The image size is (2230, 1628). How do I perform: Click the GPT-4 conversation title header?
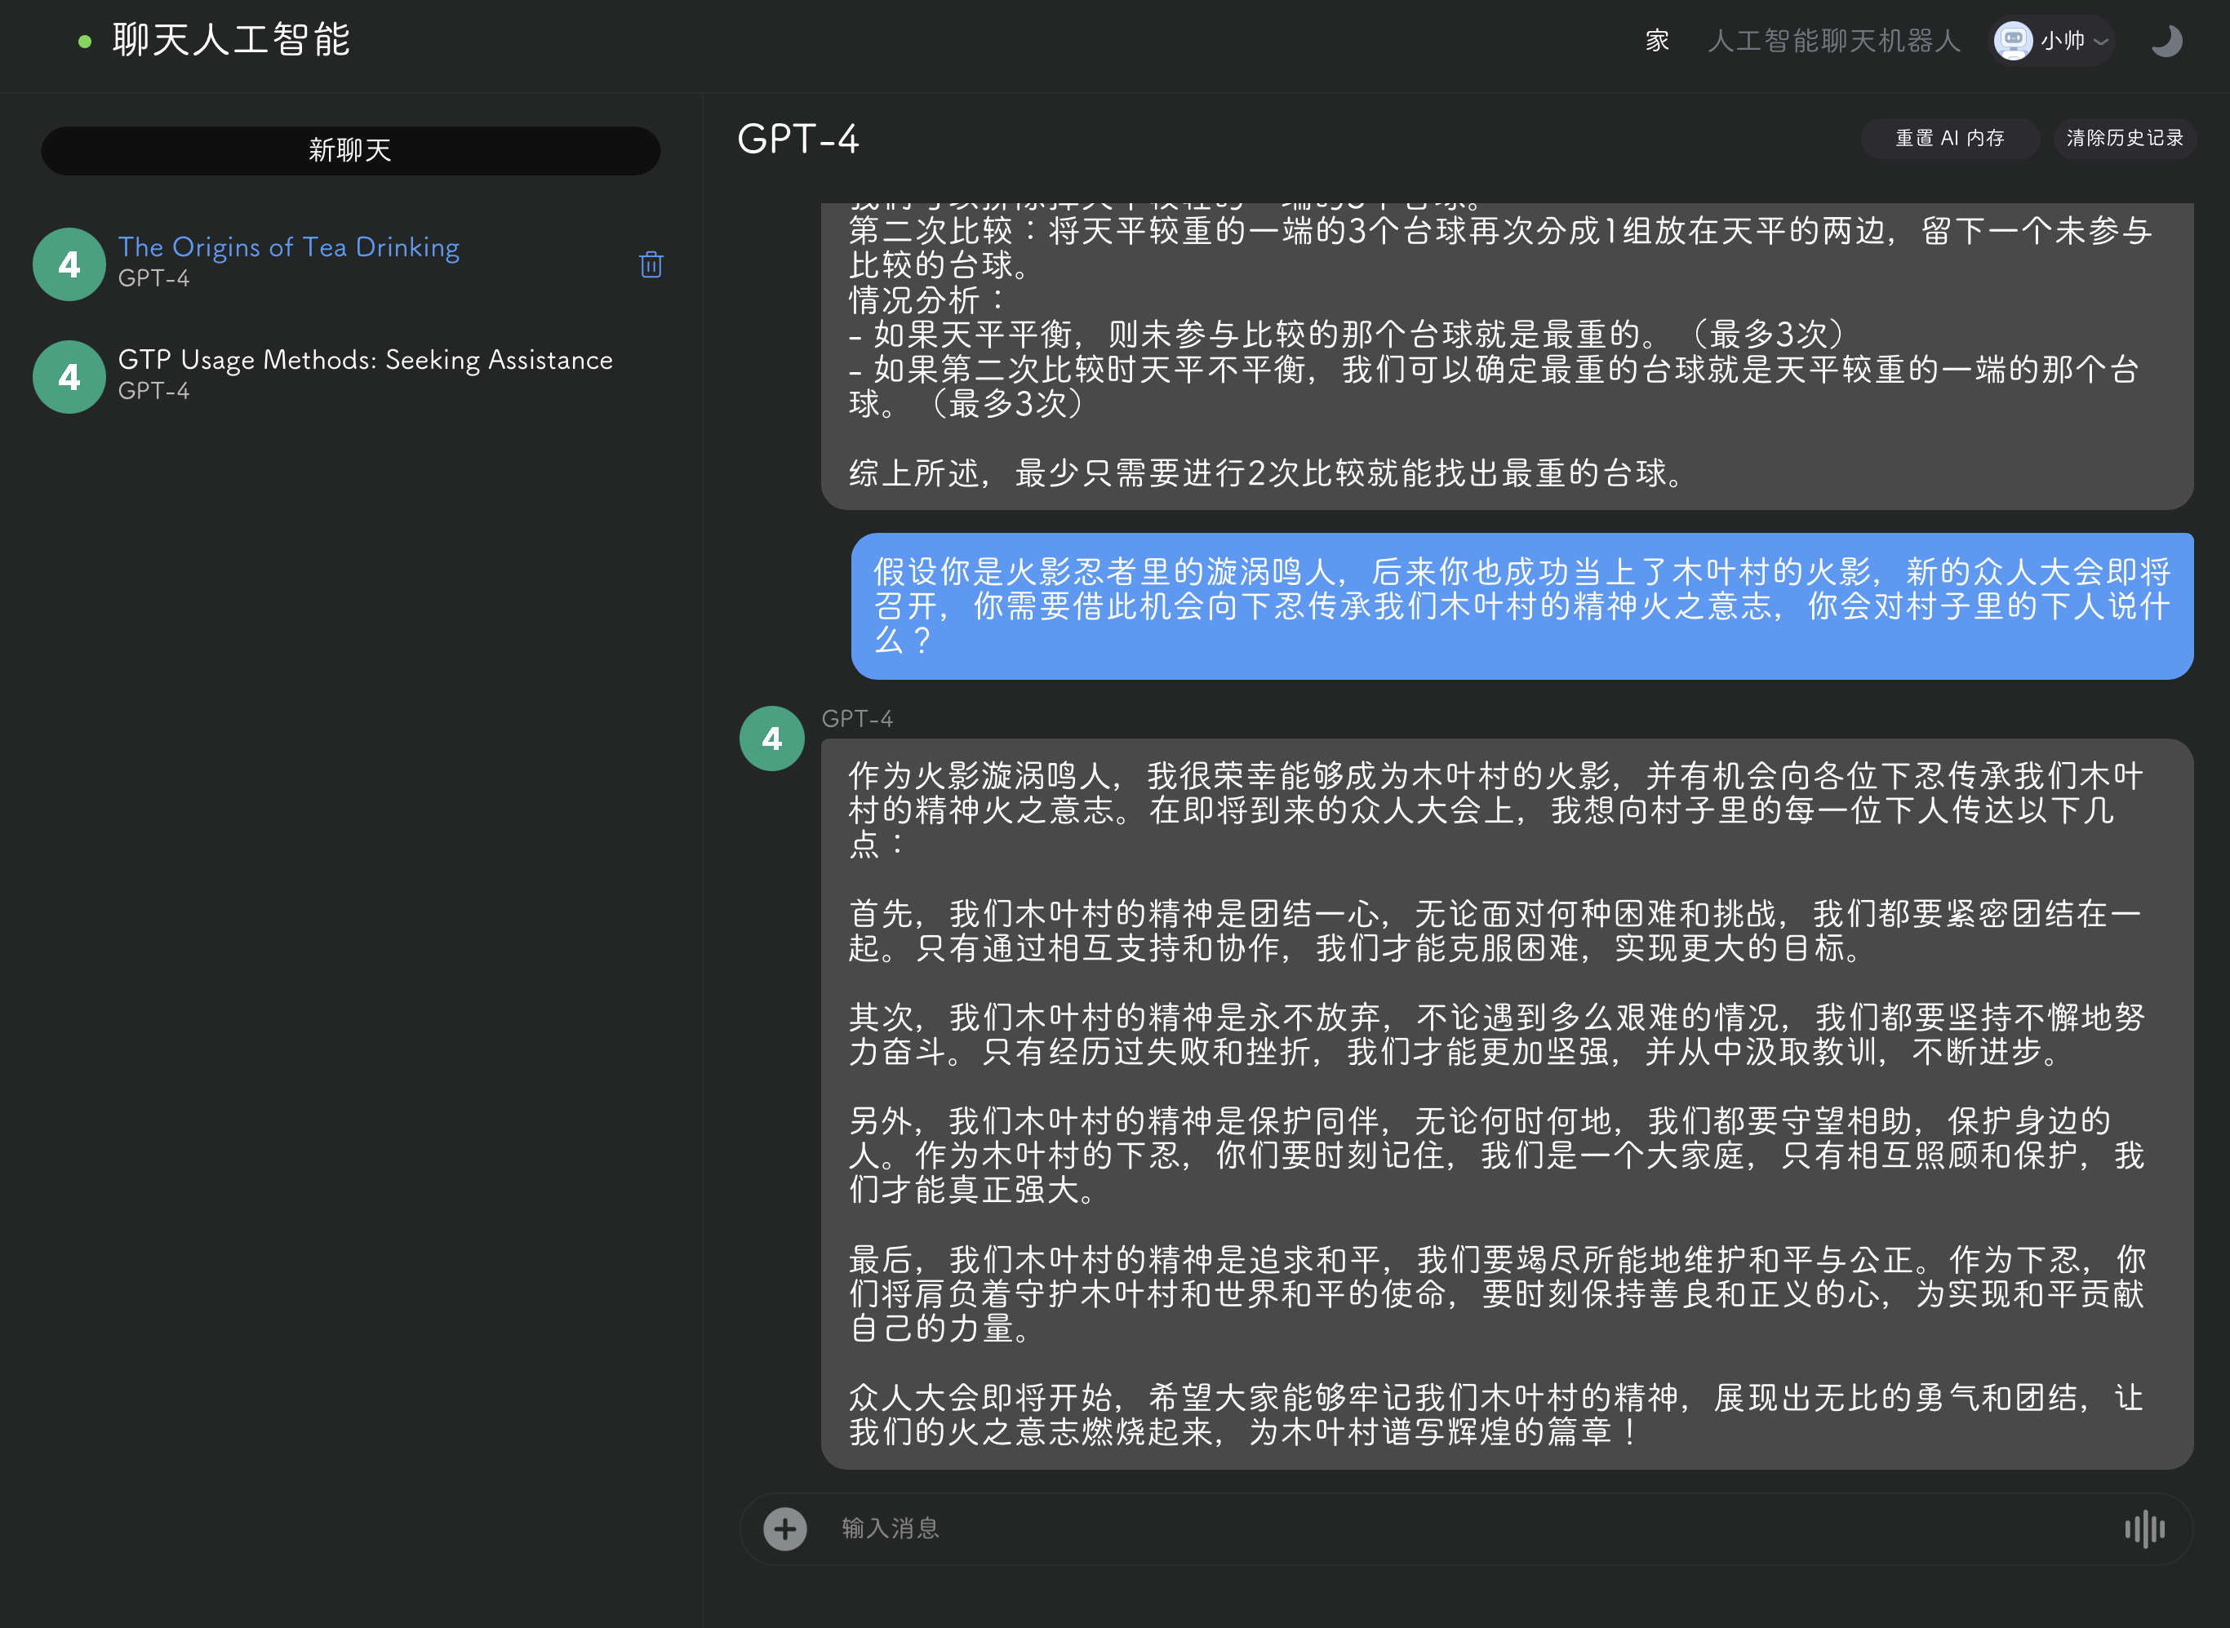pyautogui.click(x=798, y=140)
